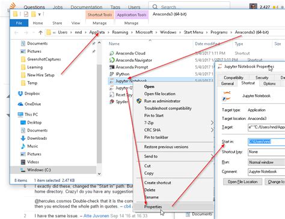Viewport: 285px width, 219px height.
Task: Click the Anaconda Cloud shortcut icon
Action: click(x=112, y=53)
